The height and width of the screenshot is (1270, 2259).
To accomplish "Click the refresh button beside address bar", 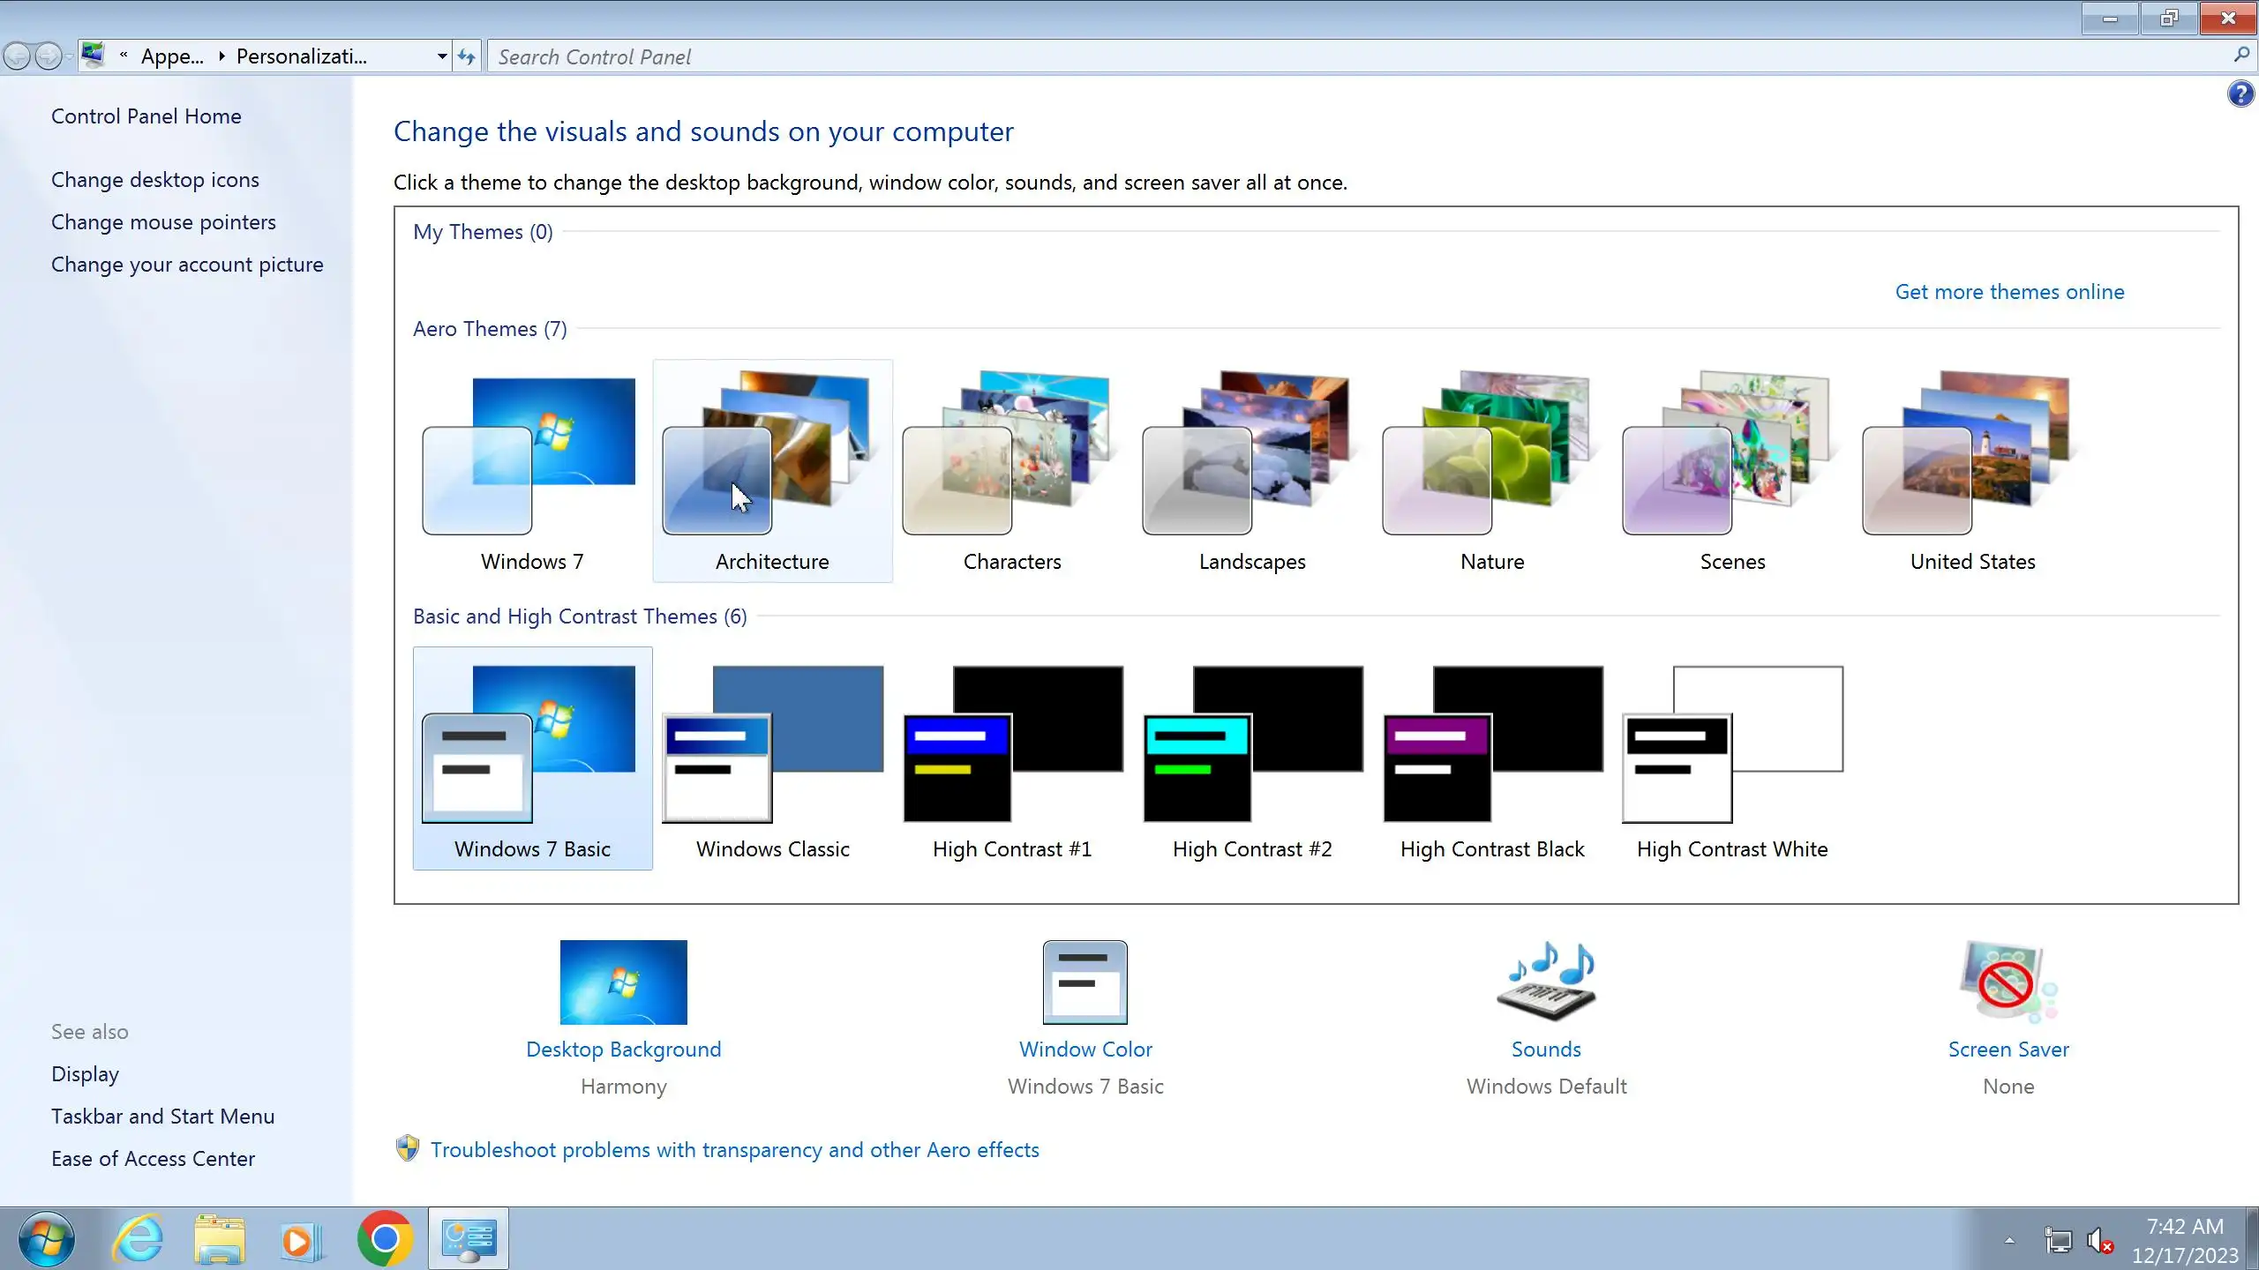I will coord(467,57).
